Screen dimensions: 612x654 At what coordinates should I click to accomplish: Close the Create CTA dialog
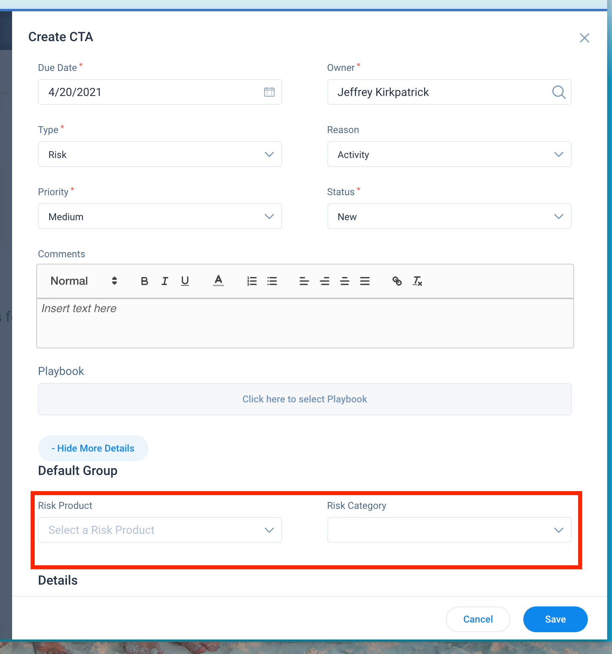click(585, 38)
